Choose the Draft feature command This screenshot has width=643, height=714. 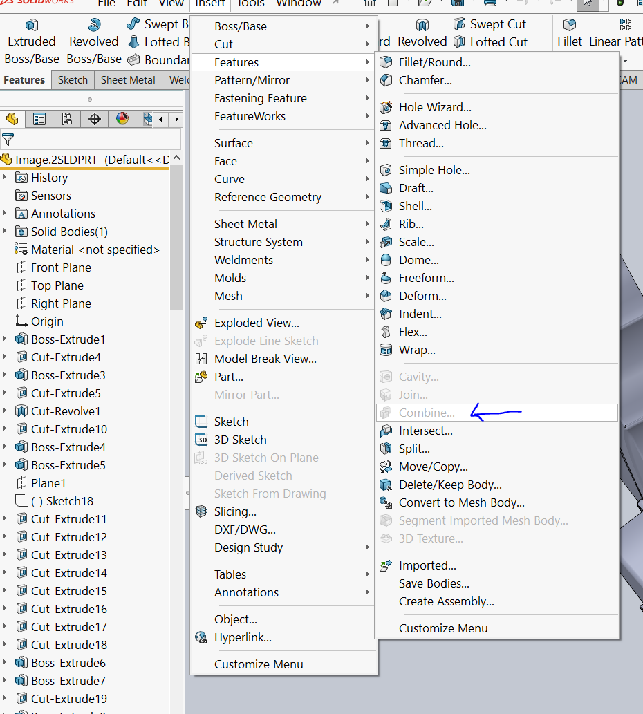point(496,188)
